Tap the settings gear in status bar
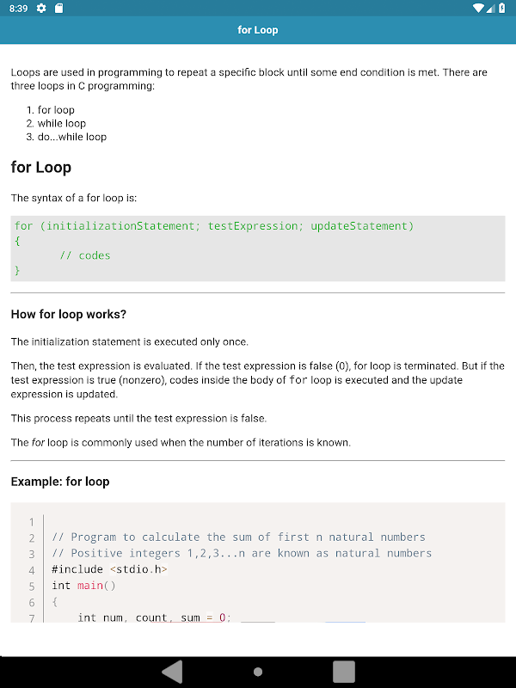The image size is (516, 688). pyautogui.click(x=41, y=9)
